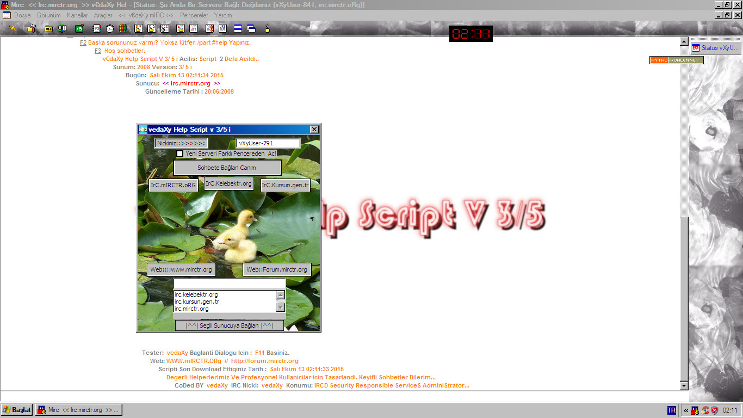Viewport: 743px width, 418px height.
Task: Click the Tile windows toolbar icon
Action: pos(238,28)
